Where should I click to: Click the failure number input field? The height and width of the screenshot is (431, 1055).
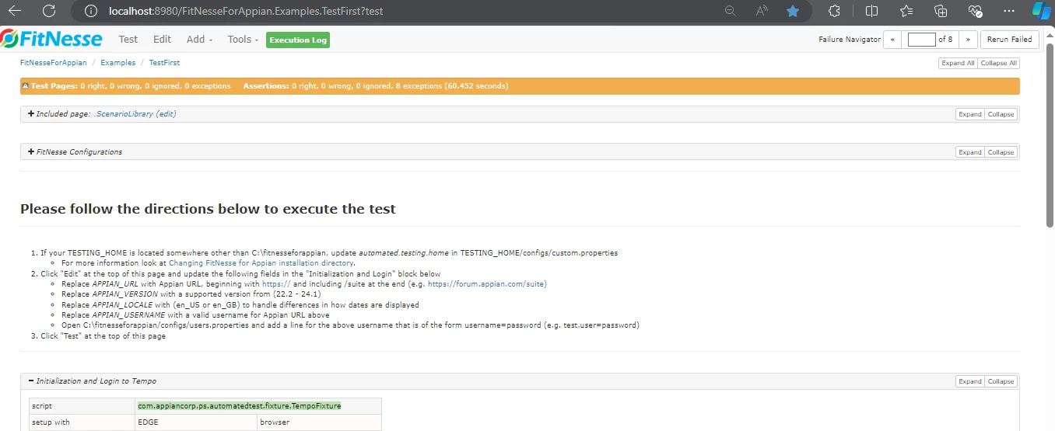tap(921, 39)
